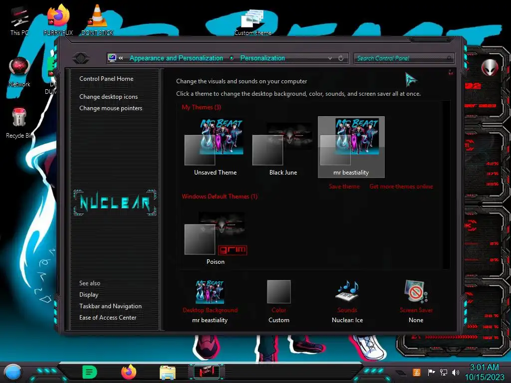Click the help icon at top right of panel

[451, 72]
